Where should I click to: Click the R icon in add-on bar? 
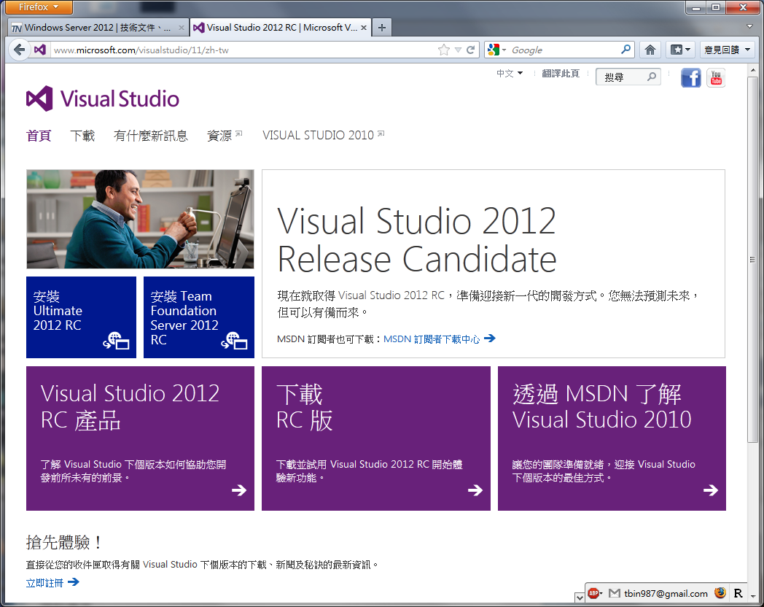pyautogui.click(x=738, y=593)
